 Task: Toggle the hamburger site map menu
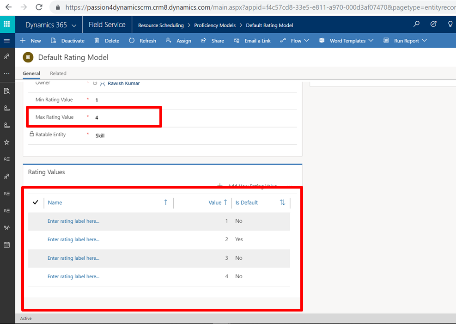[7, 41]
